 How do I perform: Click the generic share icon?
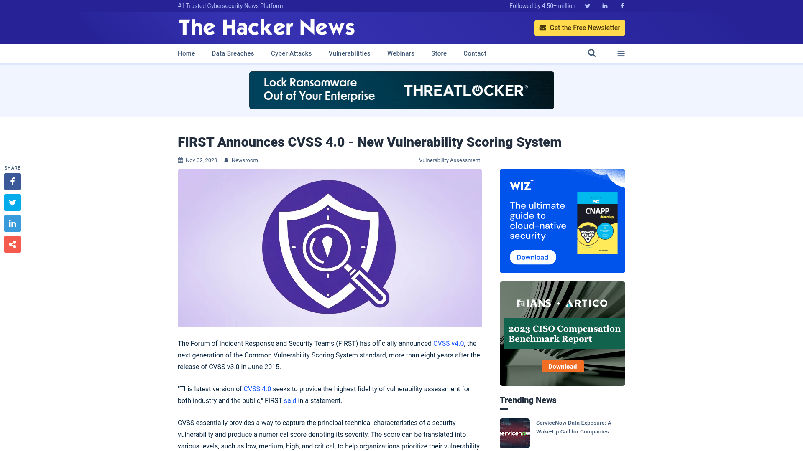(13, 244)
